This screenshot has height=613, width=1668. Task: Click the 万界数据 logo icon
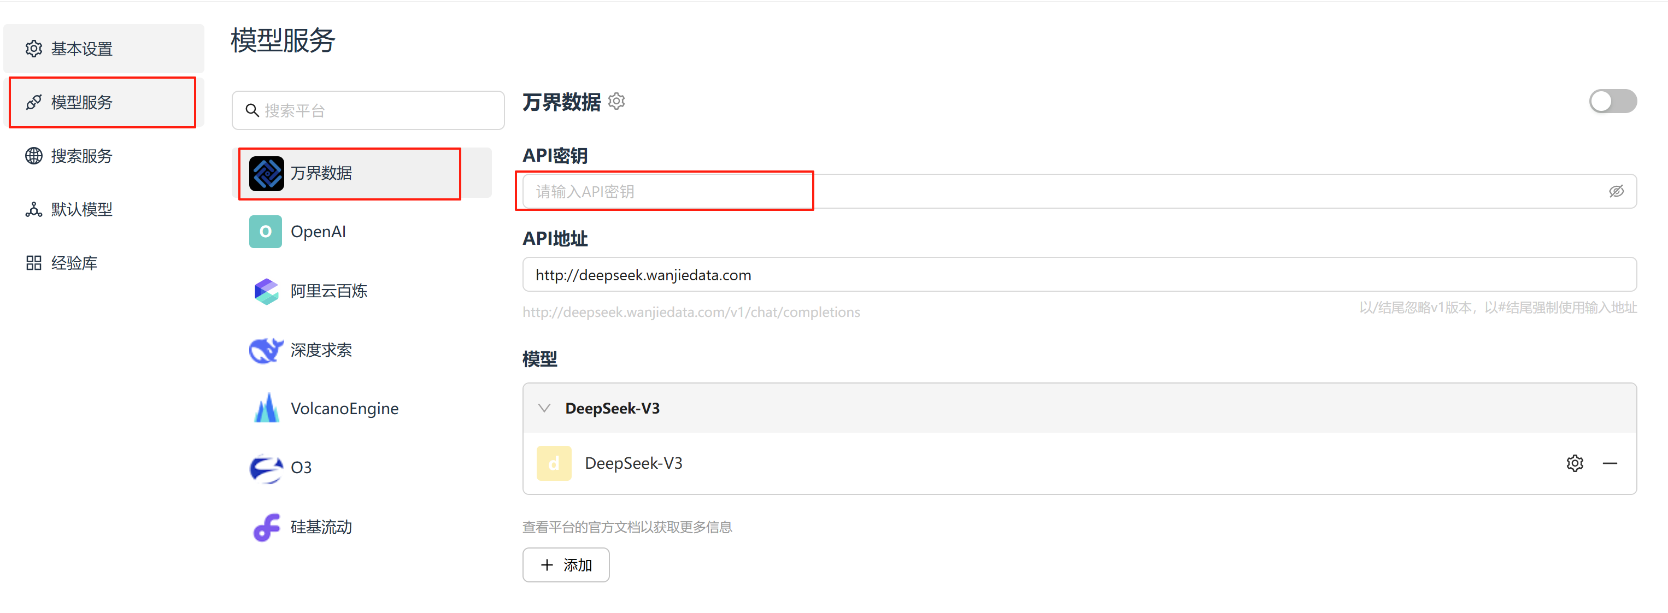[266, 174]
